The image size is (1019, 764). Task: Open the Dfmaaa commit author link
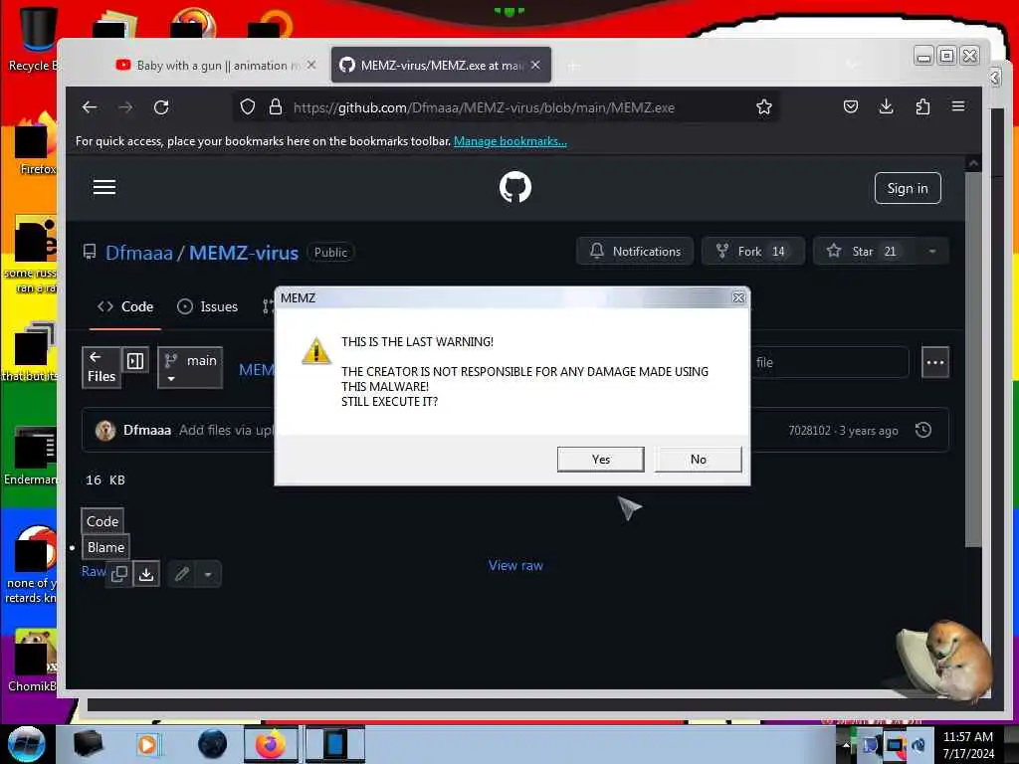tap(147, 430)
